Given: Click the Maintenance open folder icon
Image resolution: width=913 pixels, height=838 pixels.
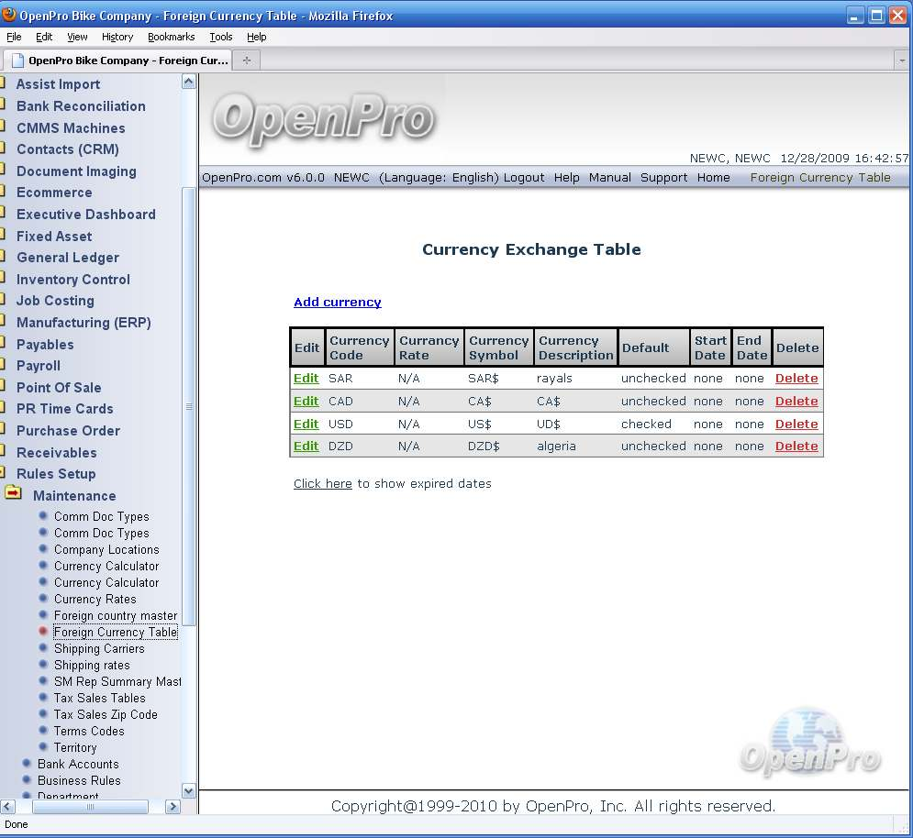Looking at the screenshot, I should (13, 494).
